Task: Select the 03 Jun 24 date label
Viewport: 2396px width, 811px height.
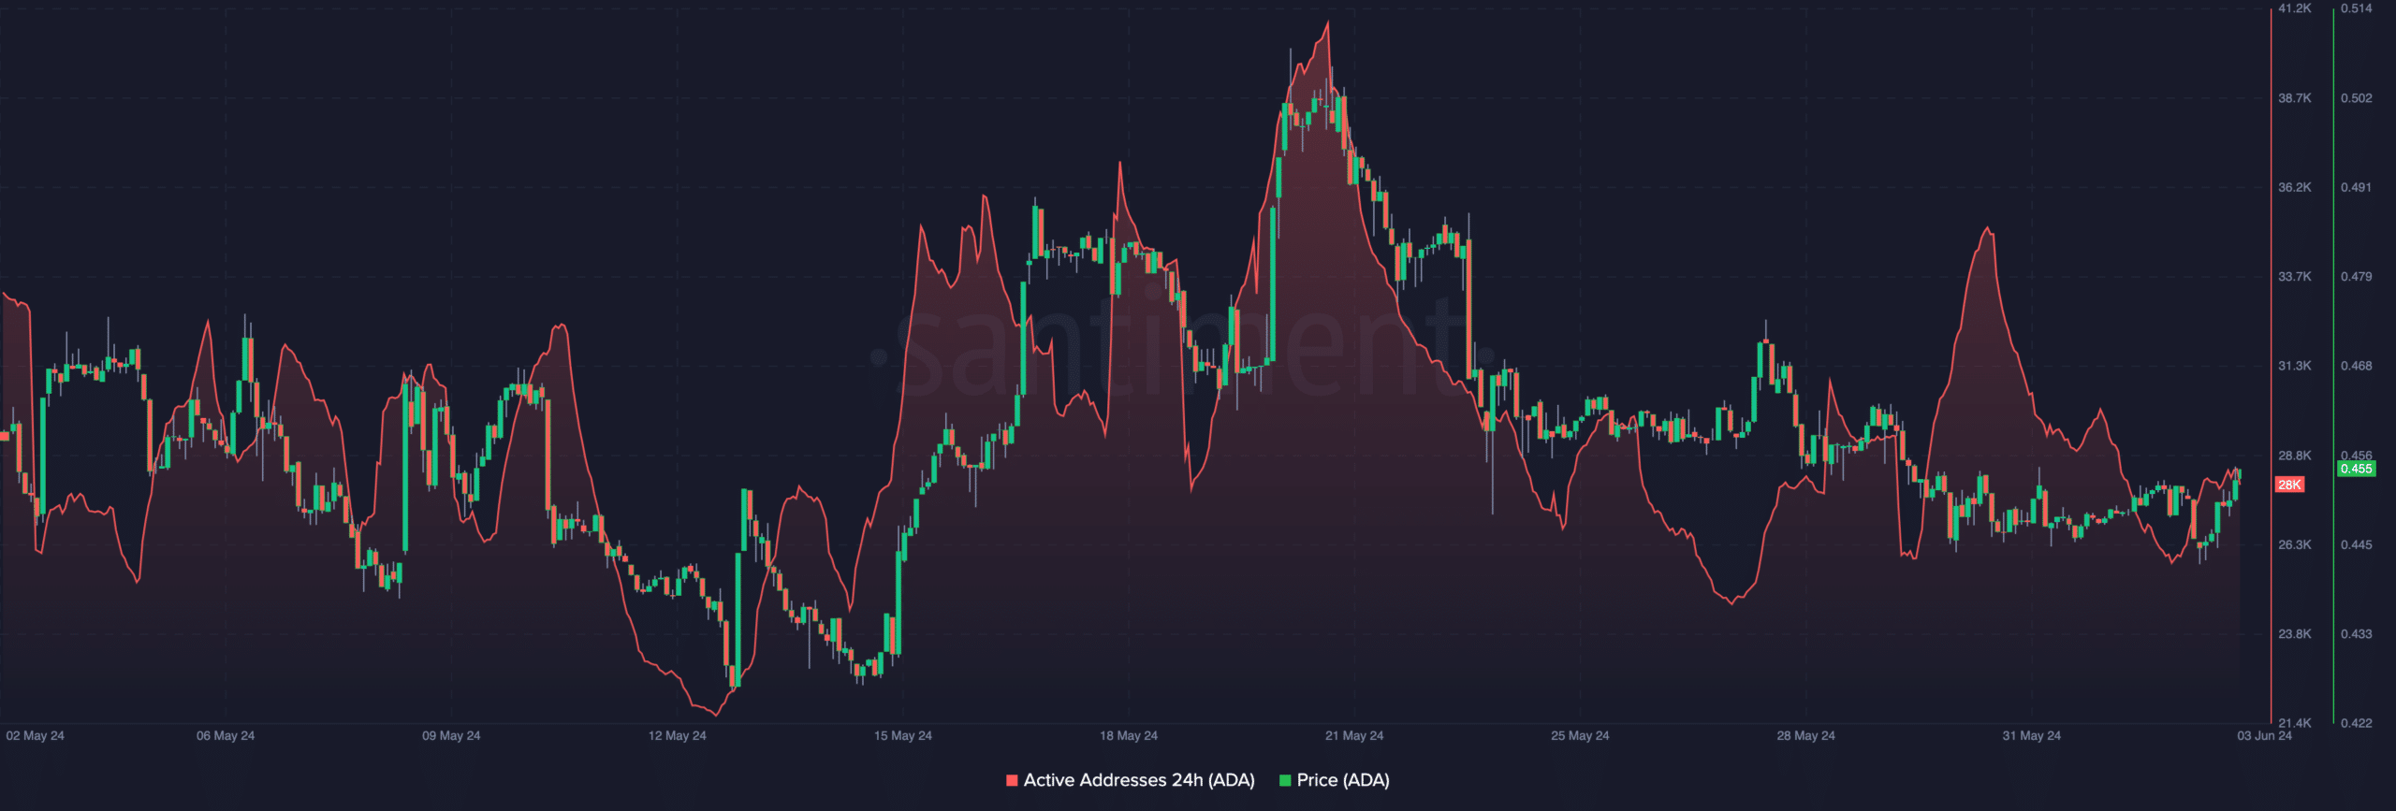Action: pos(2265,736)
